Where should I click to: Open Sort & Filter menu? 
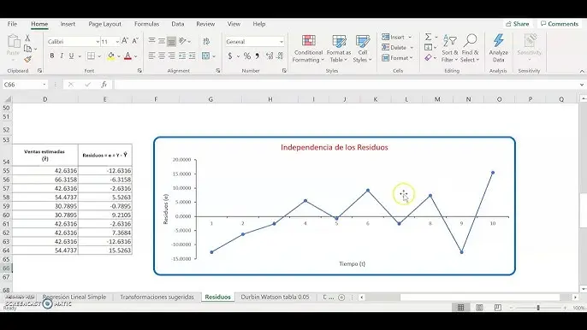click(x=449, y=49)
